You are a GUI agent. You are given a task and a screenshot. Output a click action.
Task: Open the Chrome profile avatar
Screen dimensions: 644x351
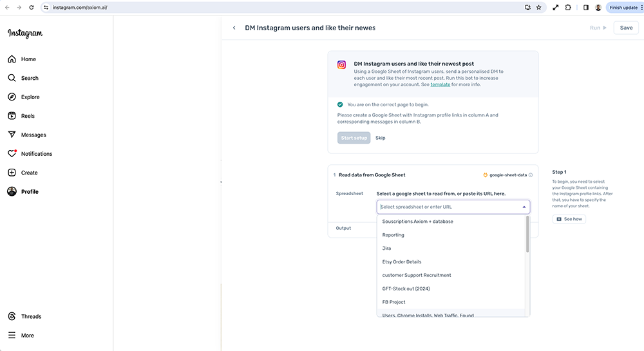(x=598, y=7)
